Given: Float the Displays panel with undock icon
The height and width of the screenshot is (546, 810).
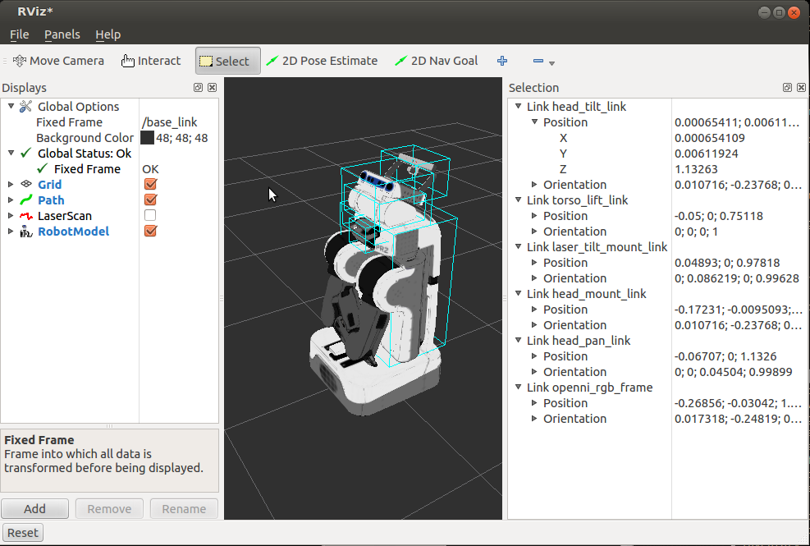Looking at the screenshot, I should (x=199, y=88).
